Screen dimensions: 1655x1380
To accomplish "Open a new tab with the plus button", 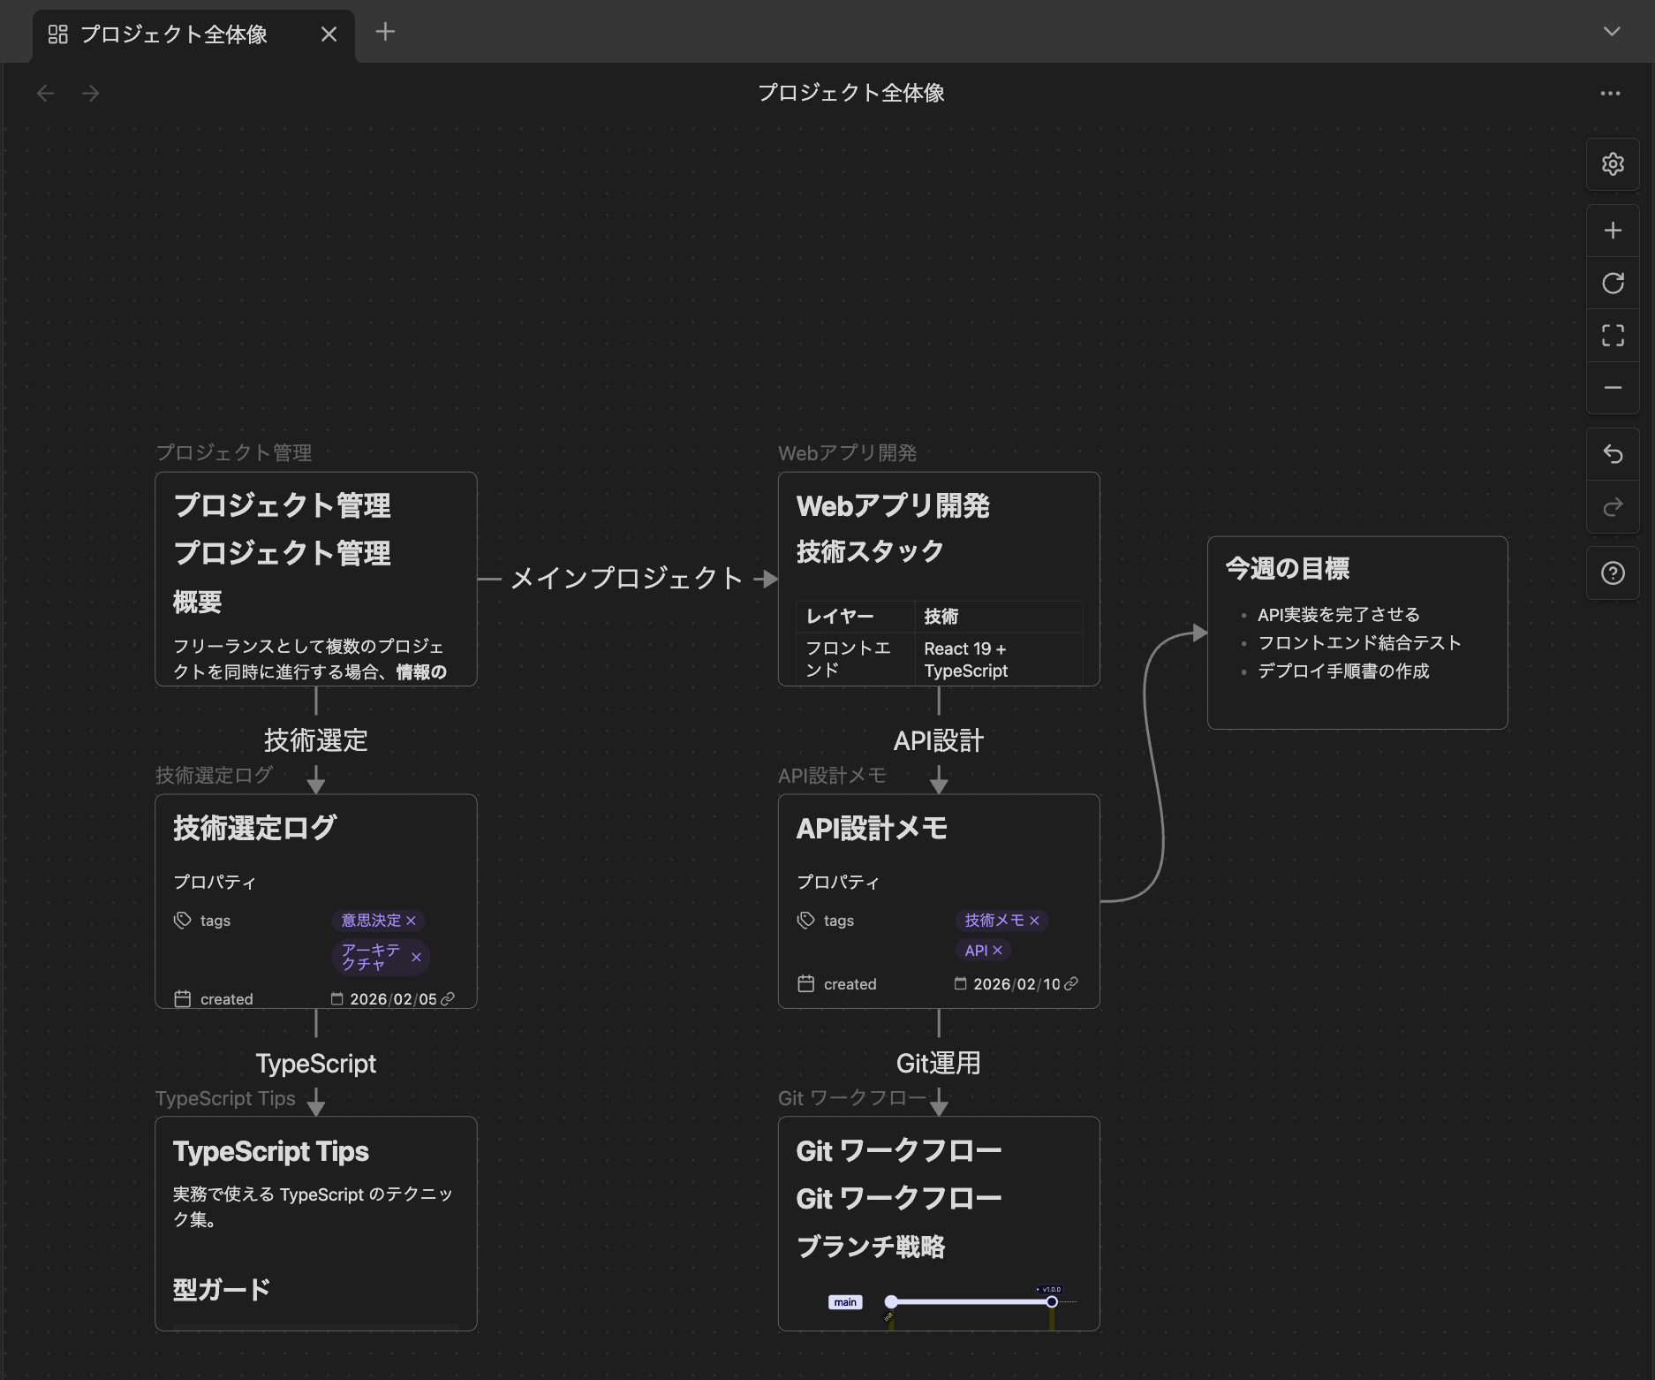I will 384,32.
